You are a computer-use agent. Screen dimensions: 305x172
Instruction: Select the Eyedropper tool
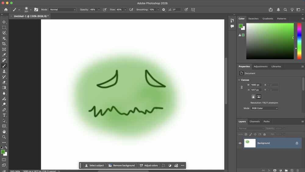coord(4,55)
